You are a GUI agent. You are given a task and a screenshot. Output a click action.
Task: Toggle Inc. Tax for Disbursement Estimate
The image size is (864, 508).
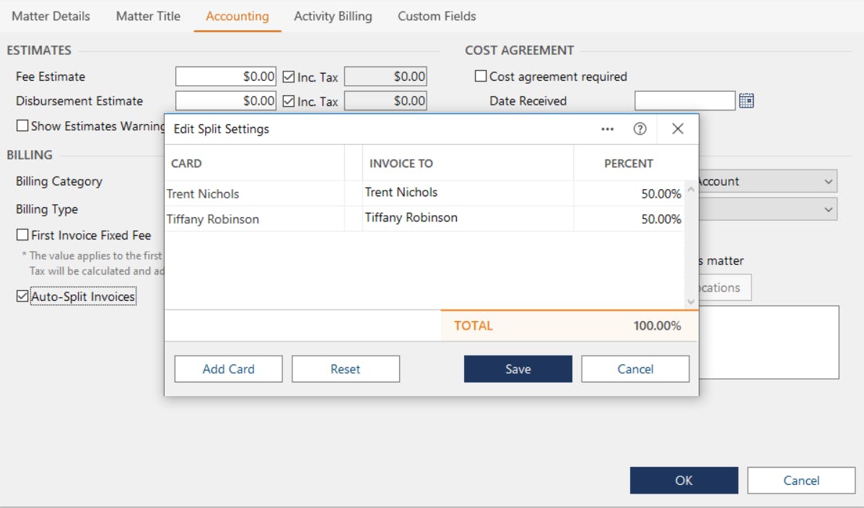click(289, 101)
